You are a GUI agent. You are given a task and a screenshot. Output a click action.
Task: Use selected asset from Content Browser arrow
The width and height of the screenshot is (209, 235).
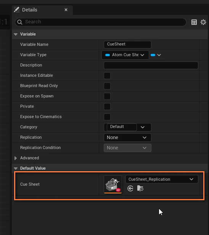[130, 188]
